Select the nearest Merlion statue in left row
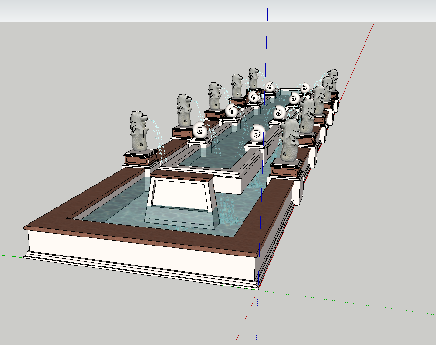Viewport: 436px width, 345px height. (x=139, y=131)
